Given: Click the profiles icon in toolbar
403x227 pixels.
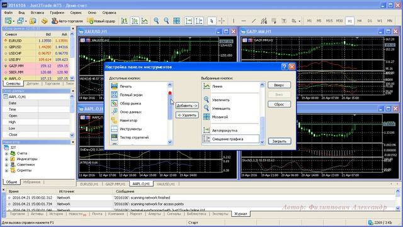Looking at the screenshot, I should point(20,21).
